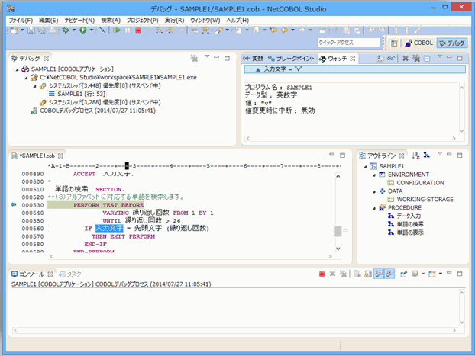The width and height of the screenshot is (475, 356).
Task: Collapse the SAMPLE1 [COBOLアプリケーション] debug node
Action: [x=18, y=69]
